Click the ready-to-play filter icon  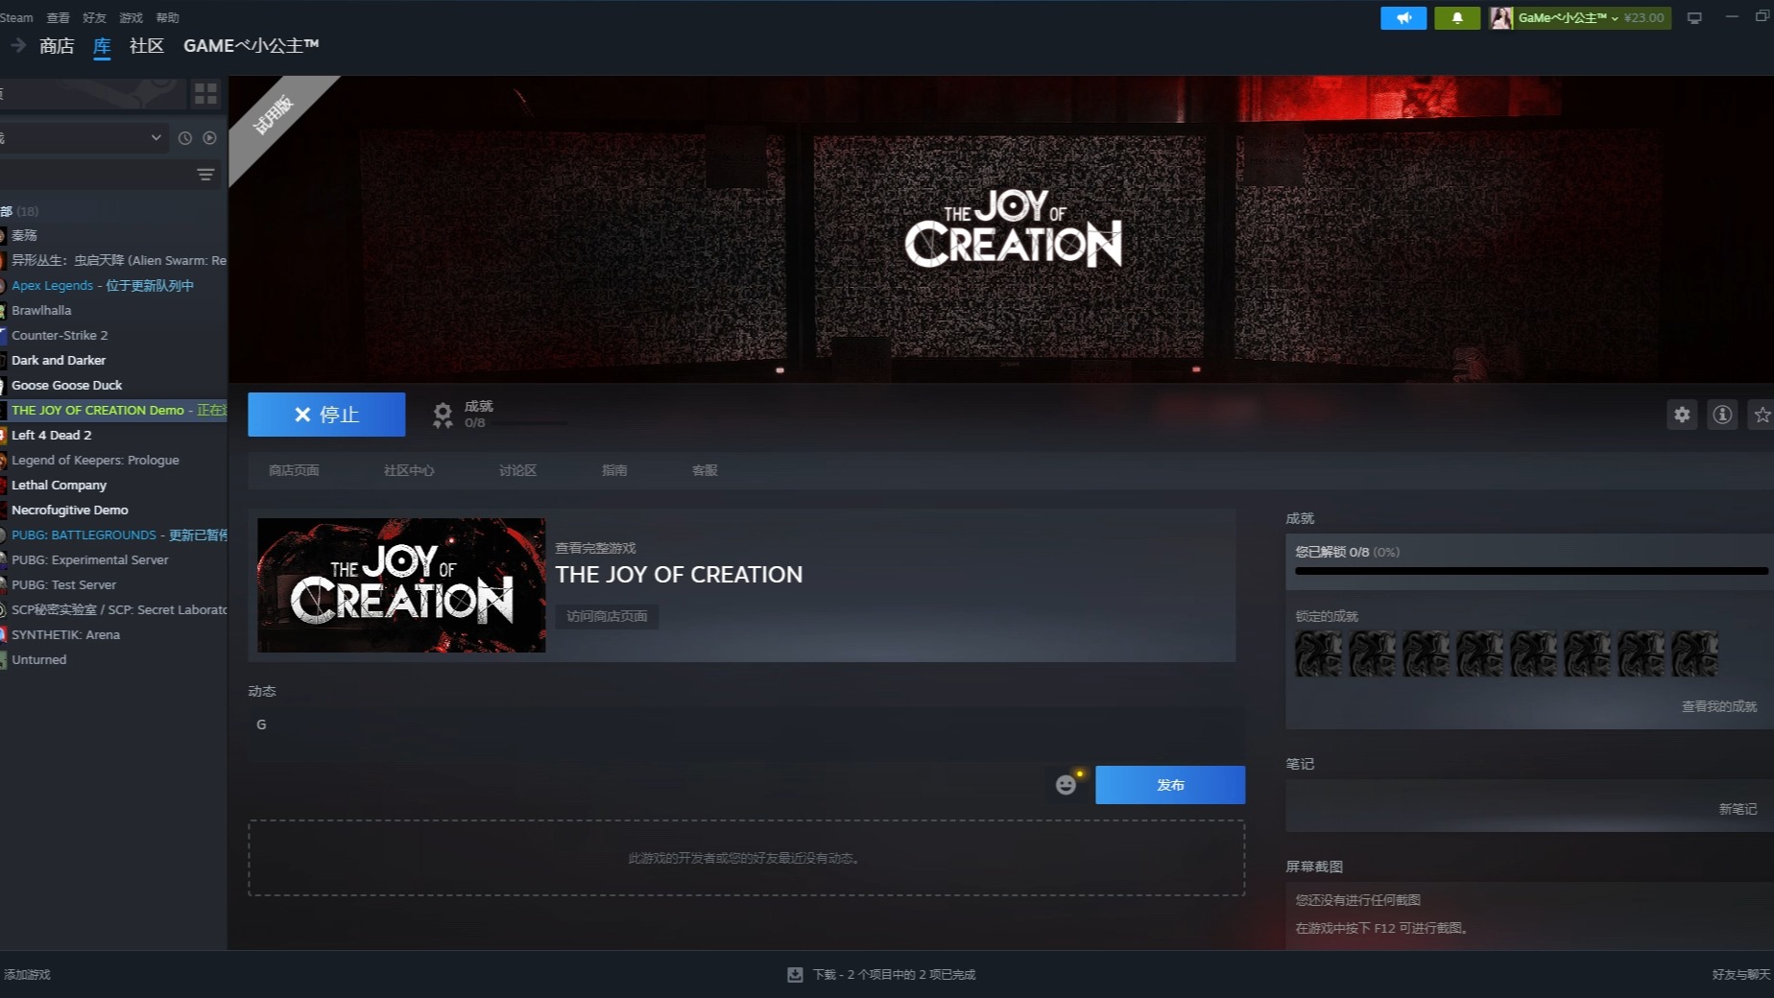click(209, 138)
